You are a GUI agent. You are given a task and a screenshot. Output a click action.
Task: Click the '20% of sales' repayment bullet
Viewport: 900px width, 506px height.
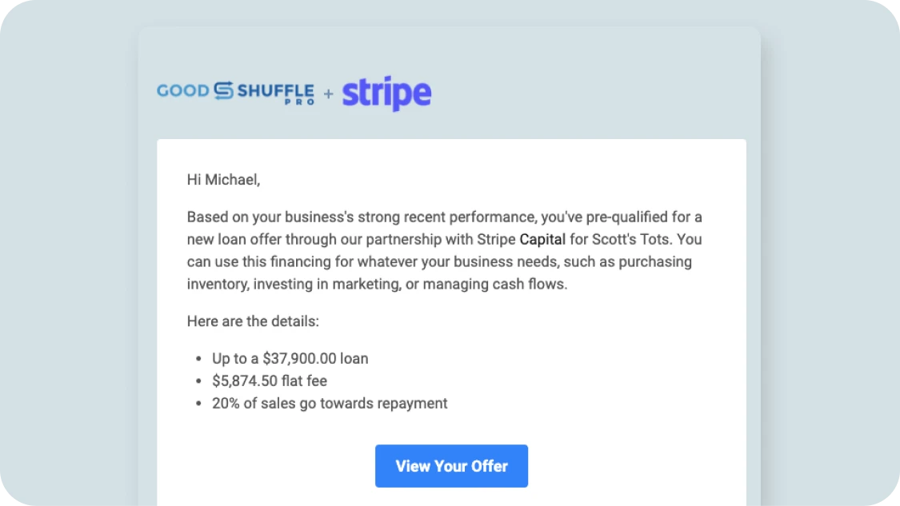(x=329, y=403)
